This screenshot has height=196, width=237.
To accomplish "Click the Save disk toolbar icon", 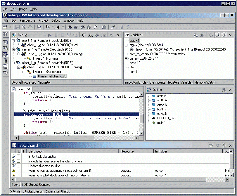I will [17, 27].
